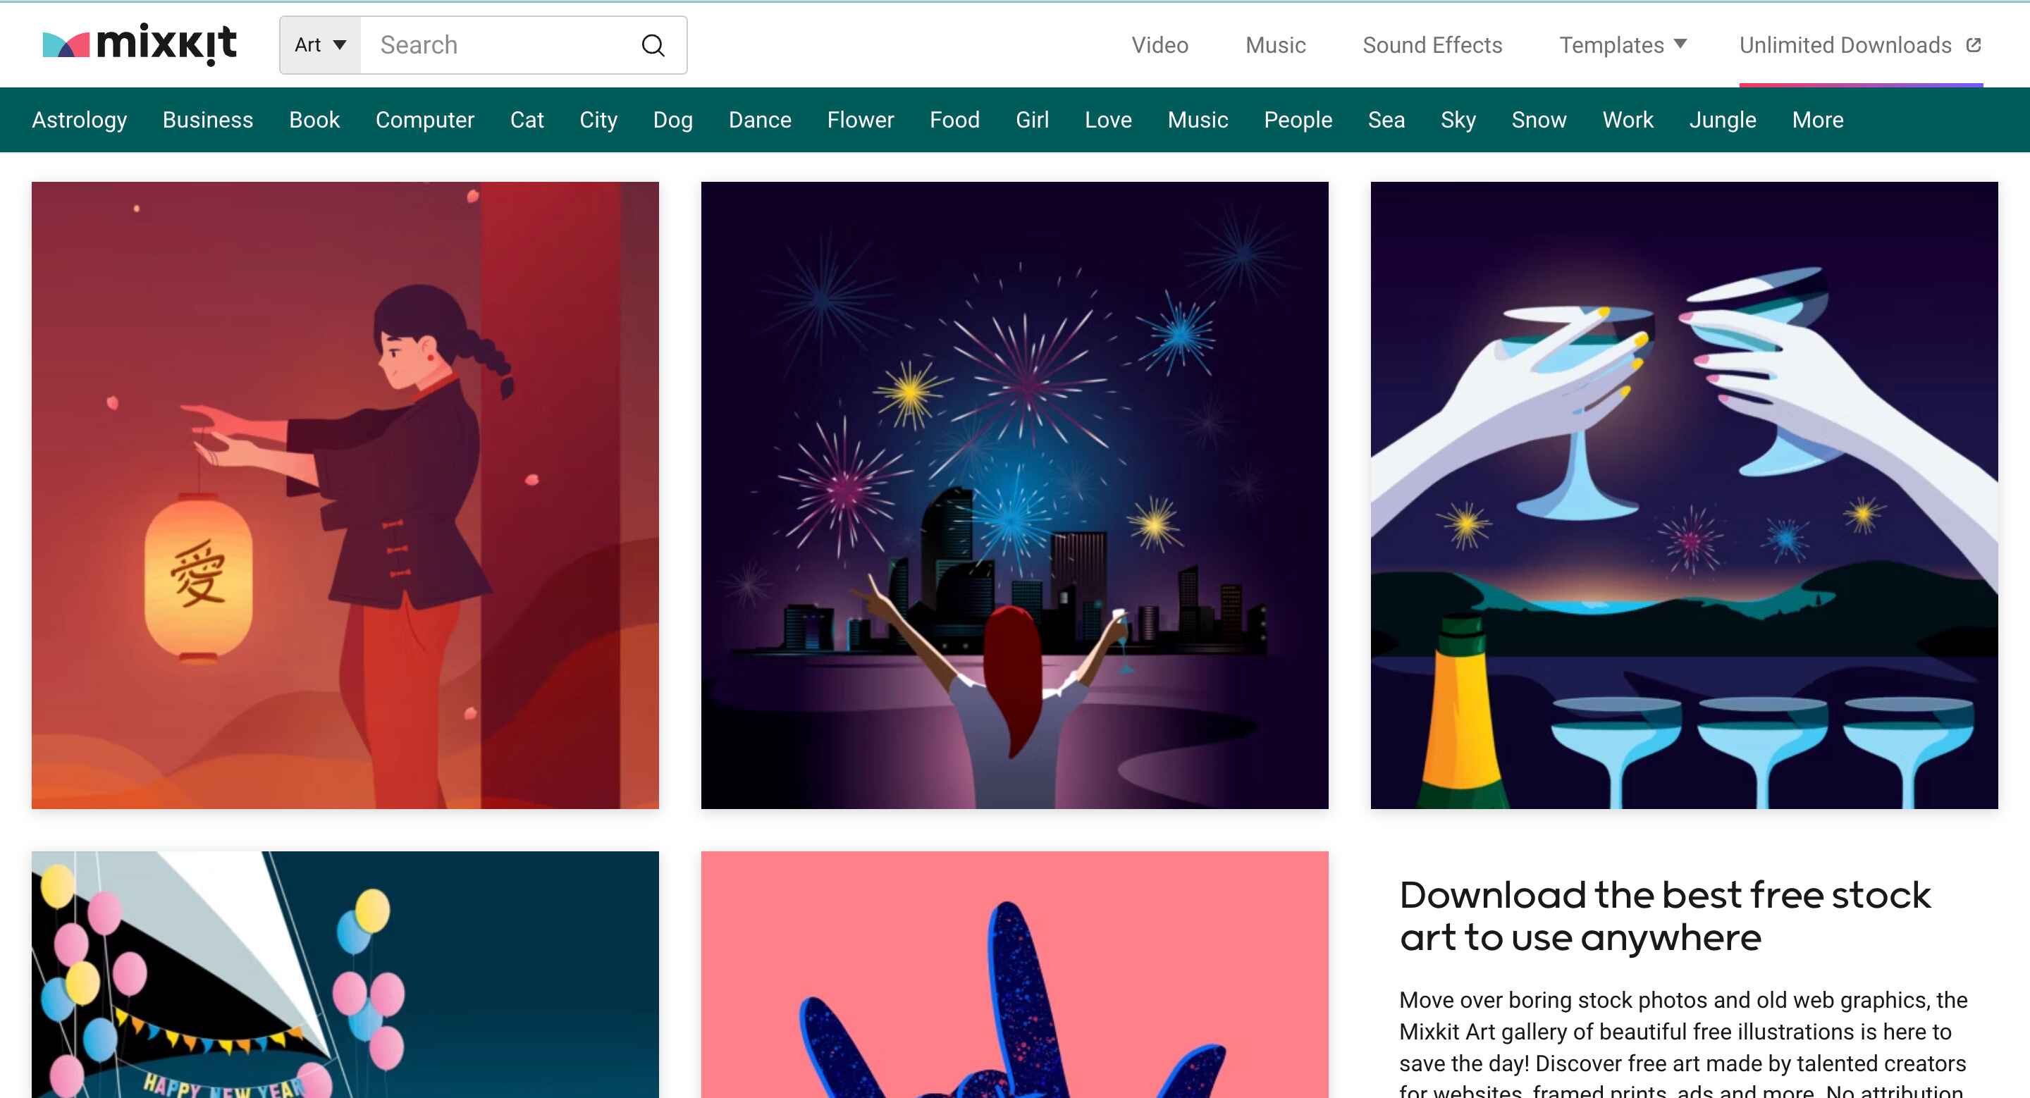Screen dimensions: 2030x1098
Task: Select the Flower category
Action: tap(860, 120)
